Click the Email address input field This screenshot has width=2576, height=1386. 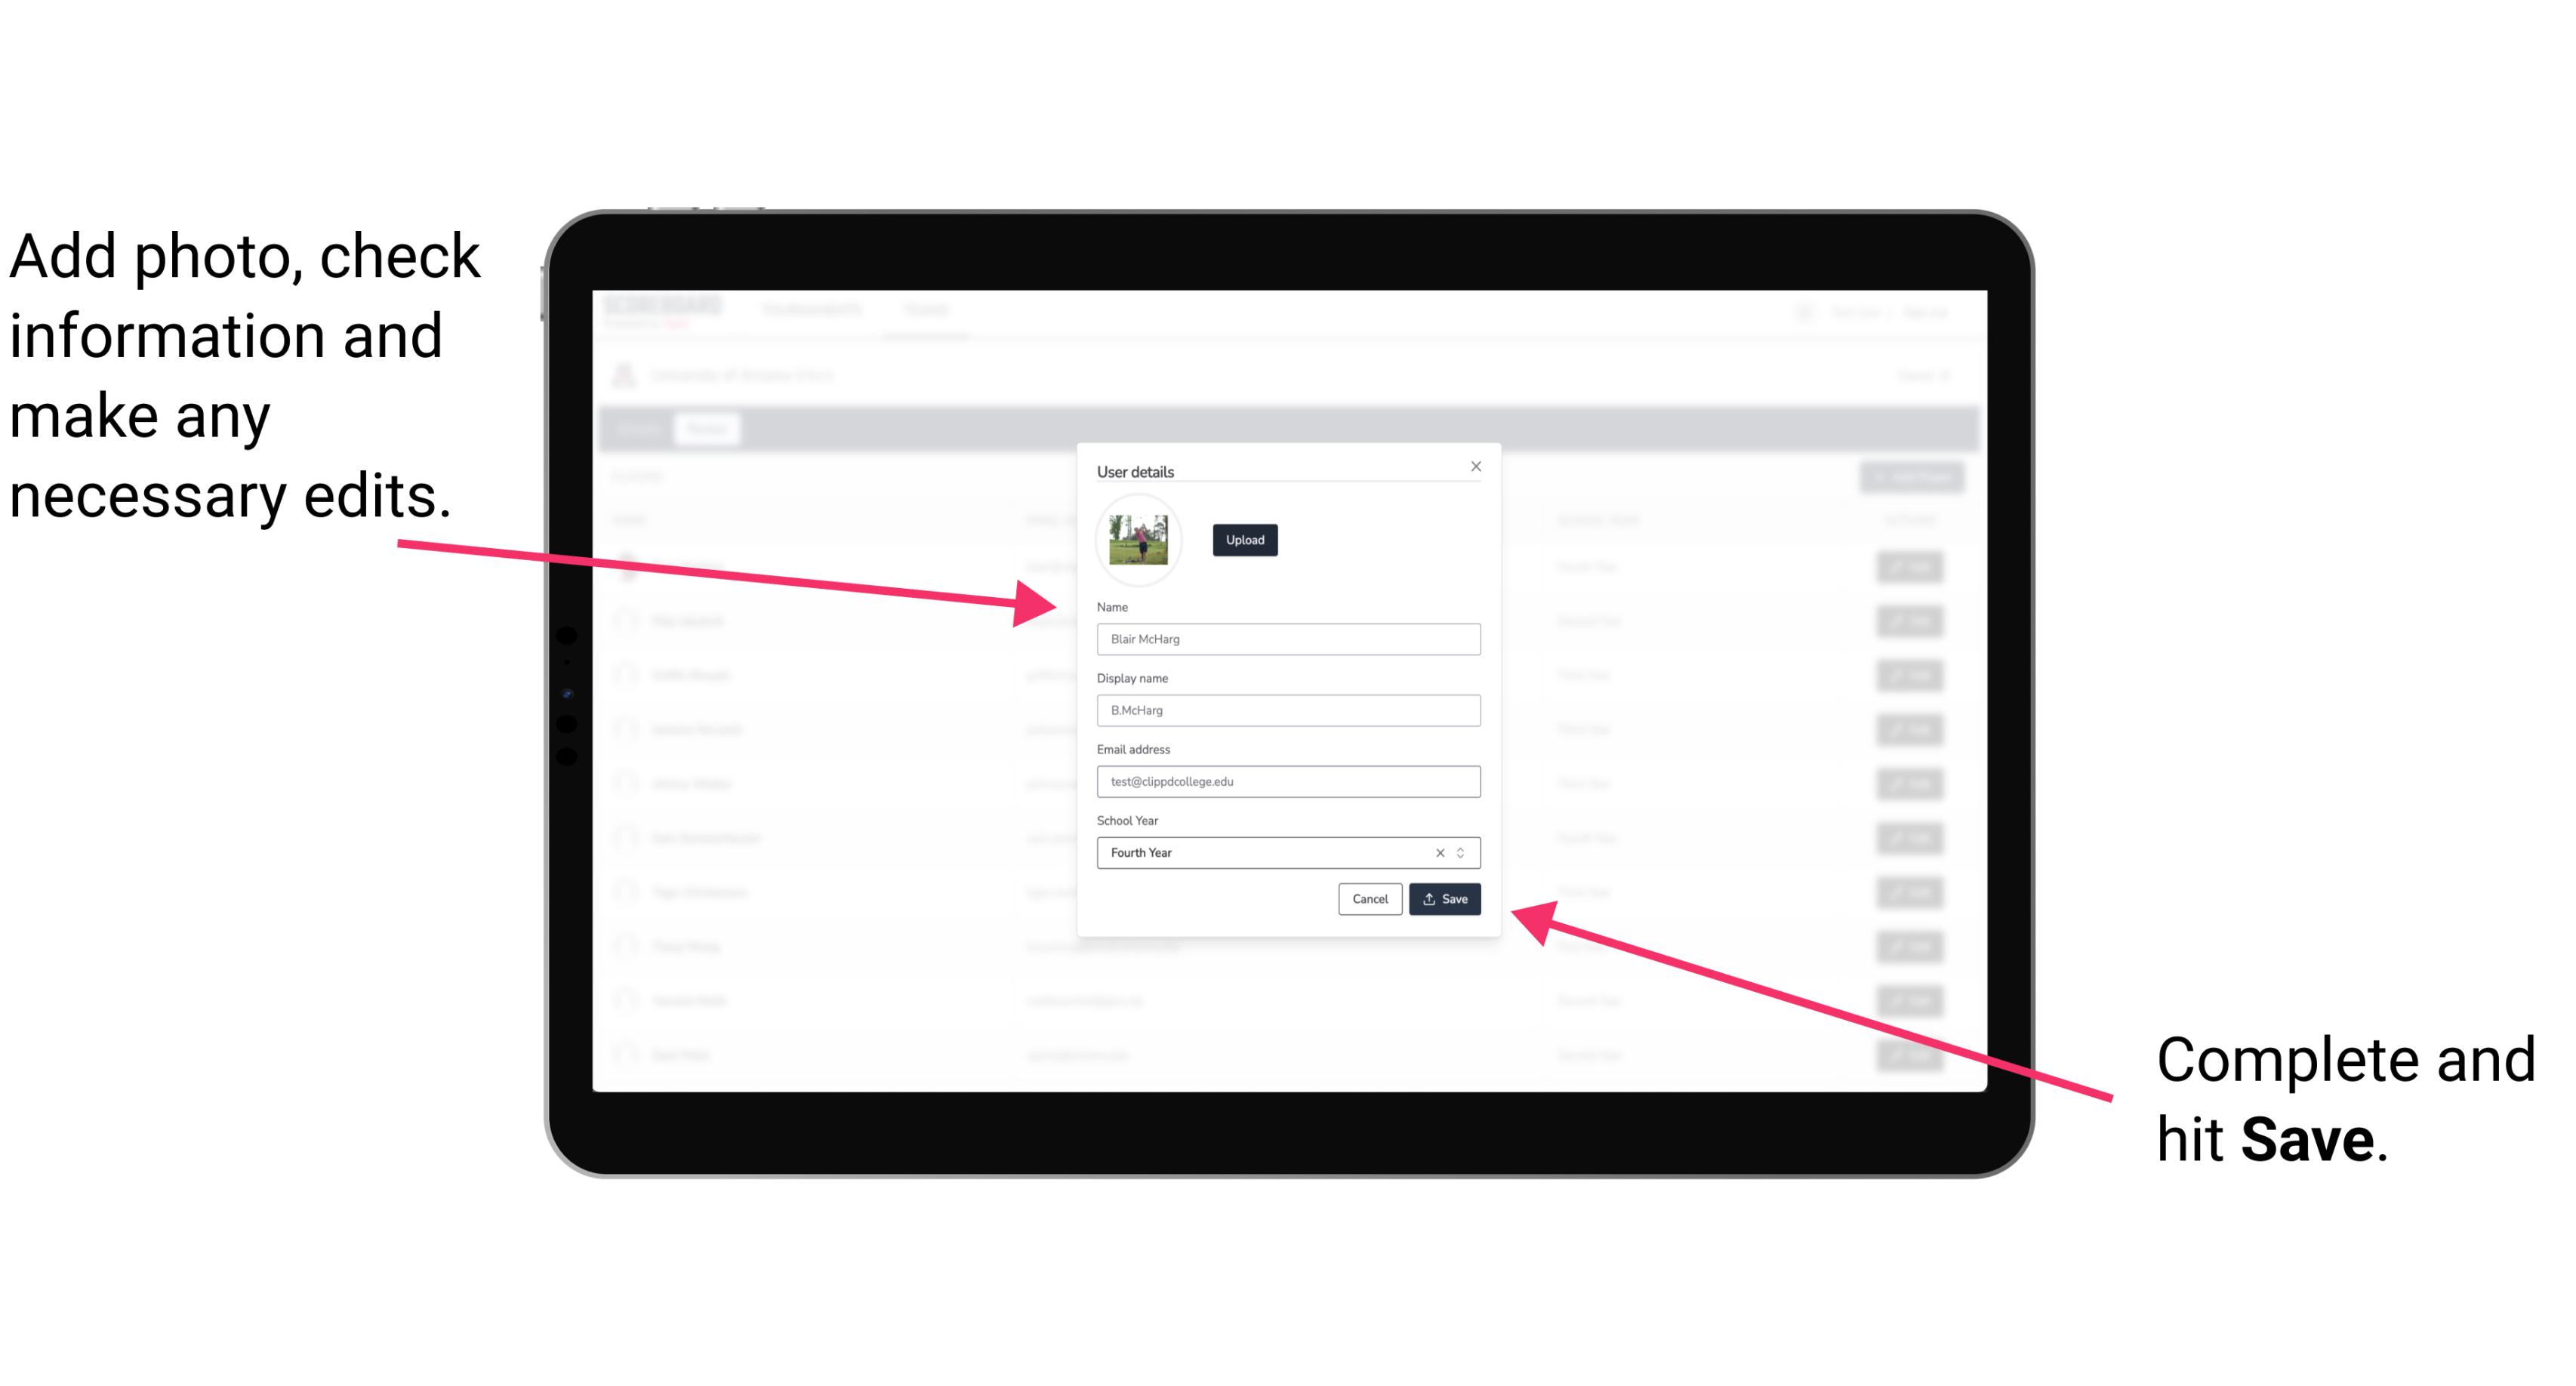pos(1286,782)
